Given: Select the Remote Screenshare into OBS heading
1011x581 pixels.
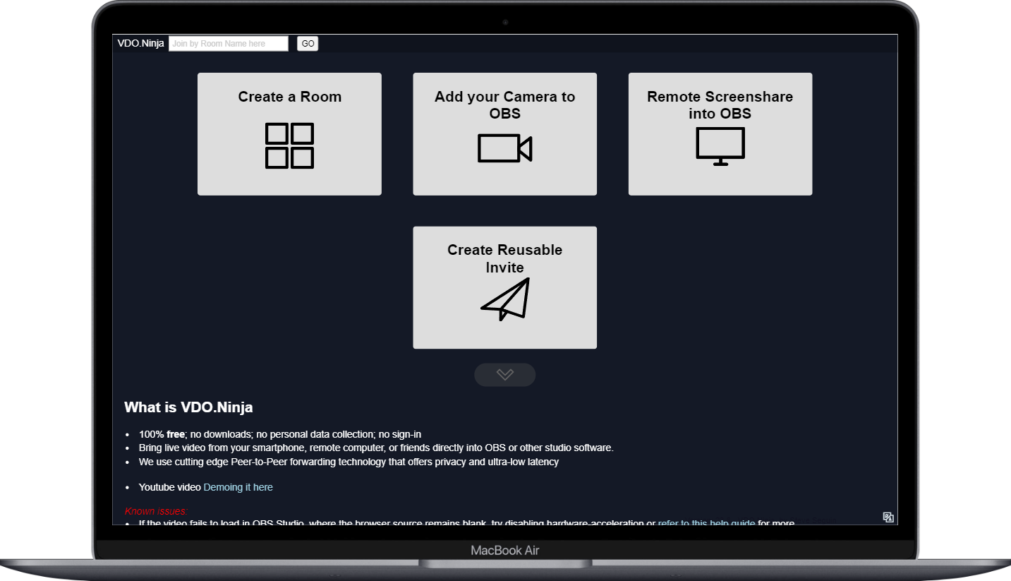Looking at the screenshot, I should pyautogui.click(x=720, y=105).
